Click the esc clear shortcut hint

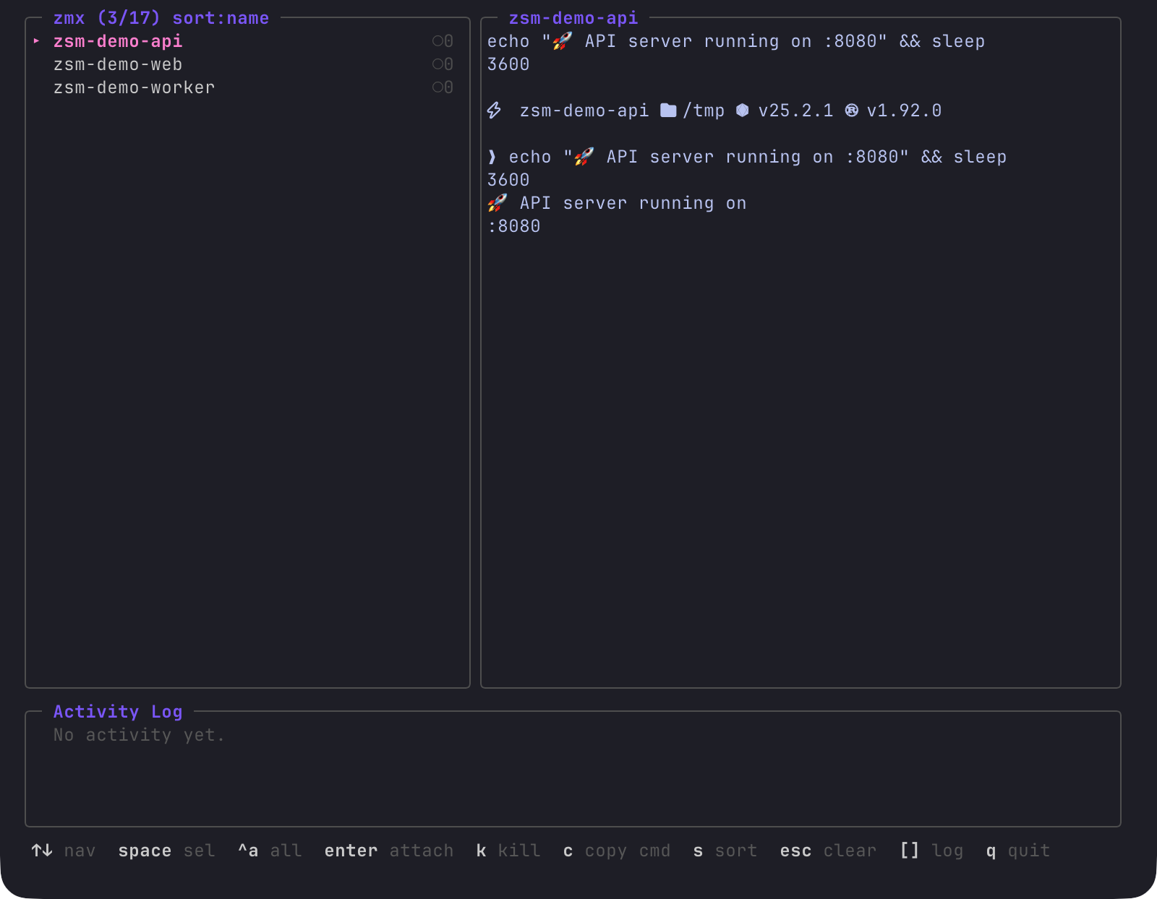(828, 851)
